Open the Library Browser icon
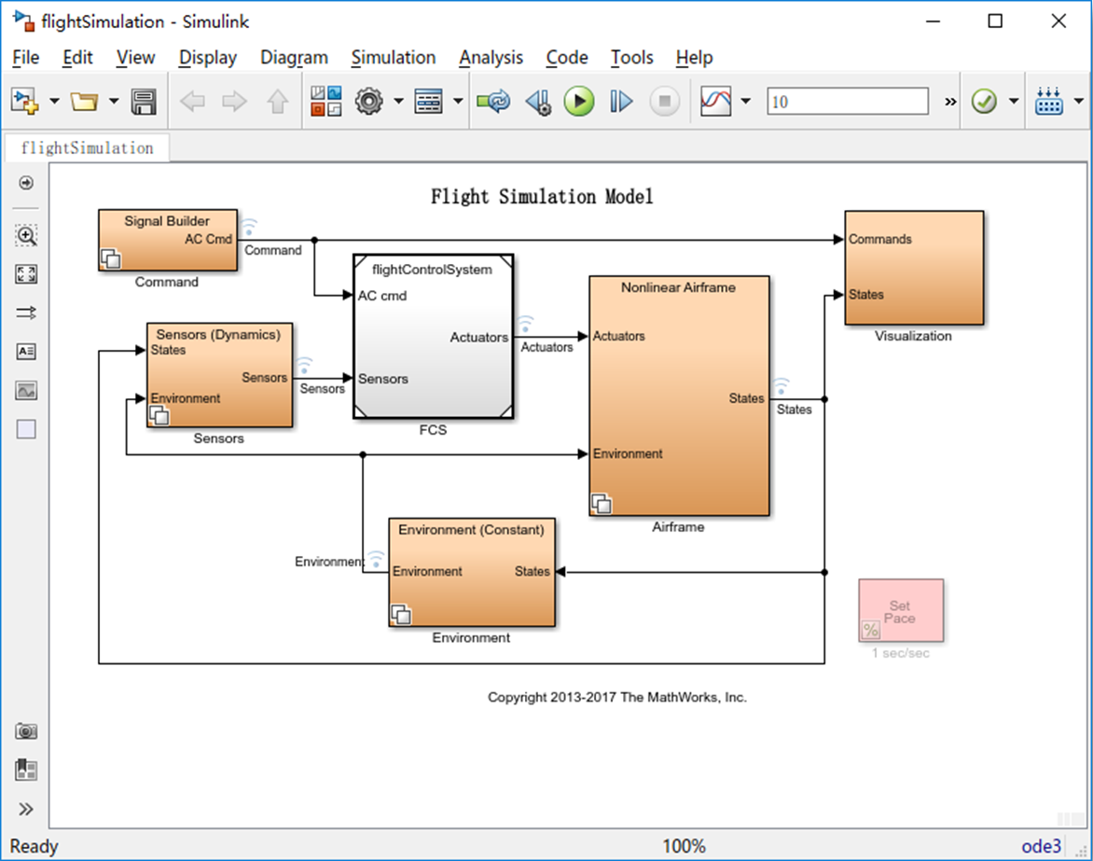 (326, 102)
